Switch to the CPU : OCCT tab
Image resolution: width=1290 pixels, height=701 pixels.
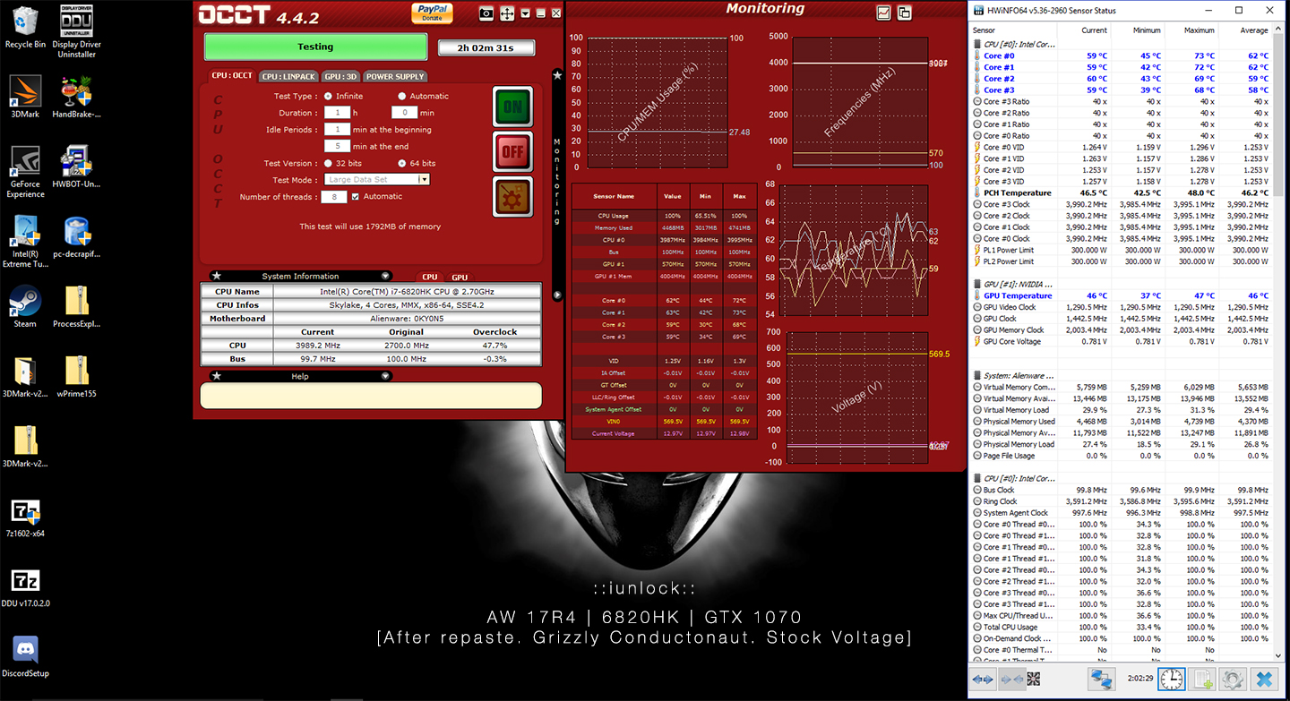(232, 76)
